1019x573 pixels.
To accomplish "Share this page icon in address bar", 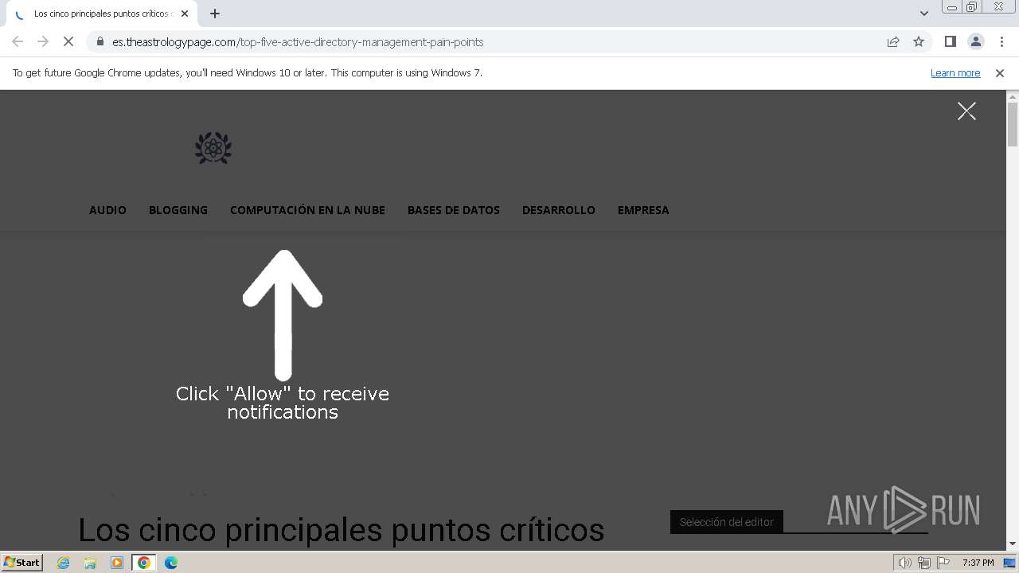I will coord(893,41).
